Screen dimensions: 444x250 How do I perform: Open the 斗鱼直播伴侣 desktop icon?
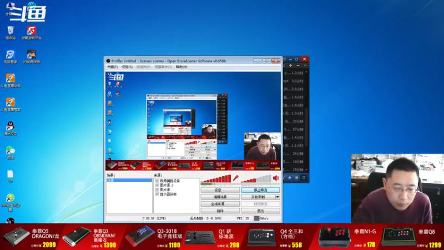click(x=11, y=81)
